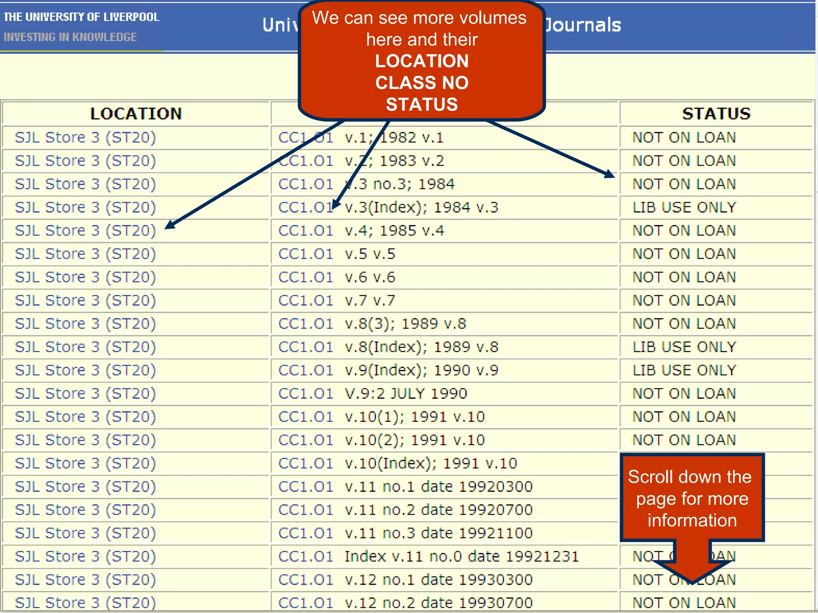Click NOT ON LOAN status for v.10(2); 1991
818x613 pixels.
click(684, 440)
